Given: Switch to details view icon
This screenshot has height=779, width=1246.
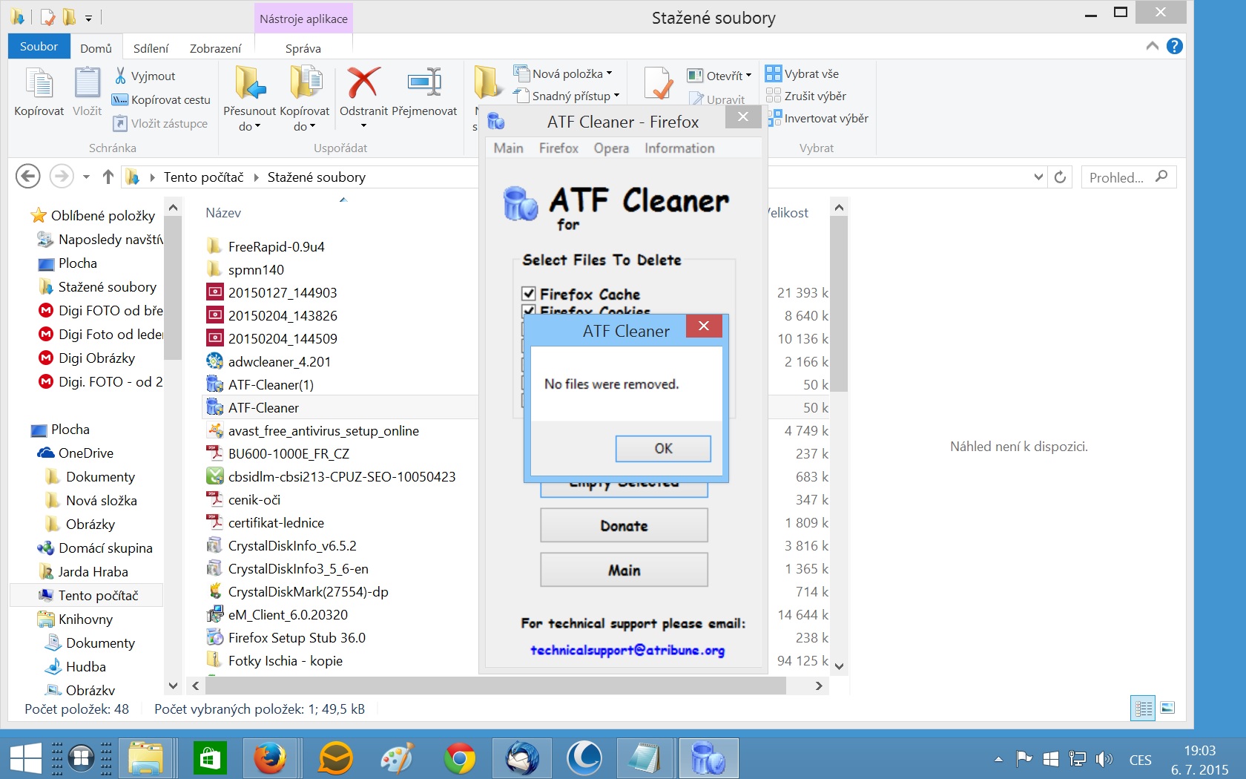Looking at the screenshot, I should click(x=1144, y=708).
